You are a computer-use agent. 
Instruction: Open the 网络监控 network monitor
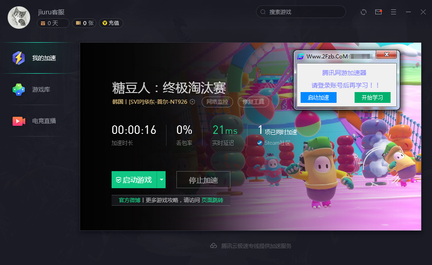tap(217, 102)
